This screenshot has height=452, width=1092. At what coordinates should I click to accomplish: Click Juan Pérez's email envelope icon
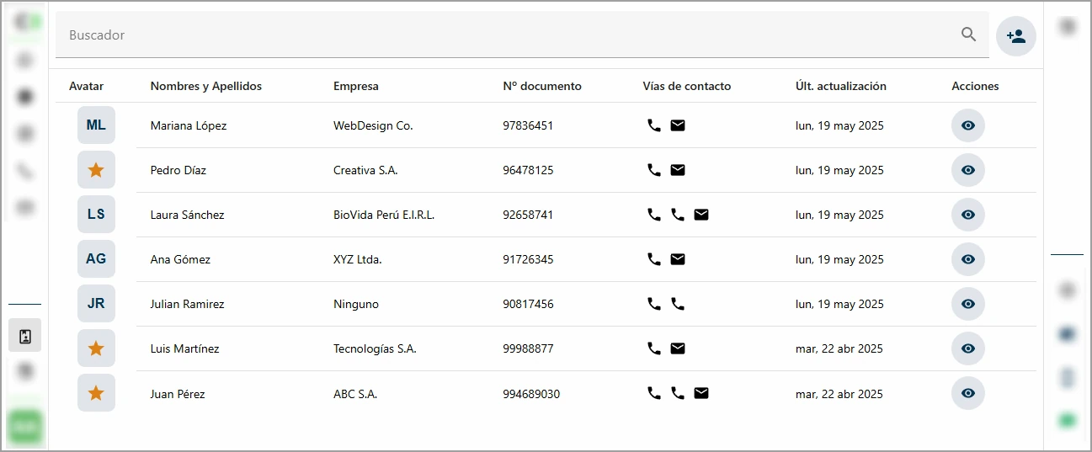point(700,393)
